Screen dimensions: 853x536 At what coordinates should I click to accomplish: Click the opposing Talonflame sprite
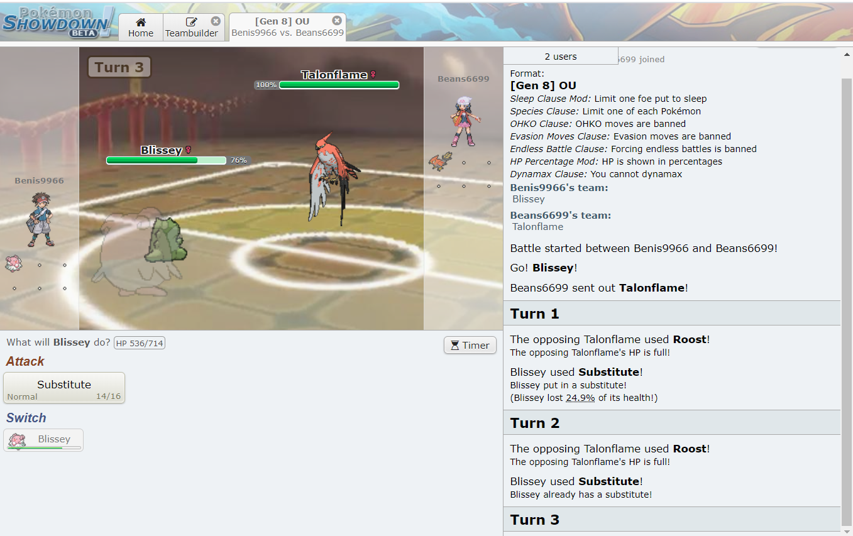click(x=327, y=179)
